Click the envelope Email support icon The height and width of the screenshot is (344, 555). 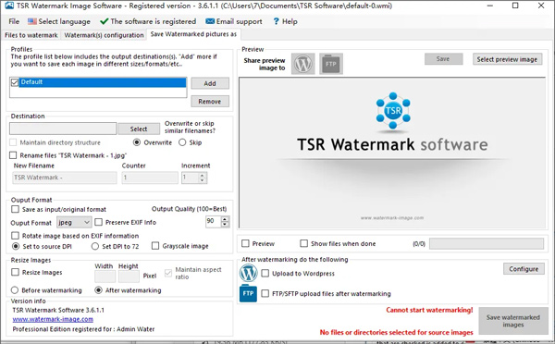pyautogui.click(x=210, y=21)
